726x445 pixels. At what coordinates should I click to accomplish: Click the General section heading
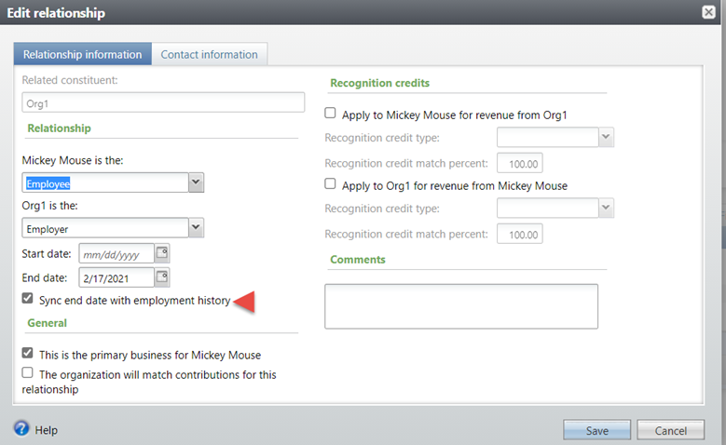tap(47, 323)
